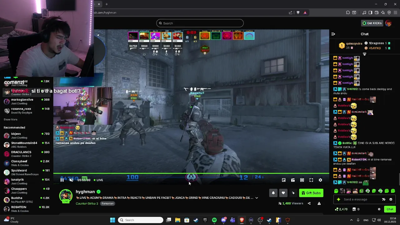Screen dimensions: 400x225
Task: Open DRACULANCS recommended channel
Action: 27,154
